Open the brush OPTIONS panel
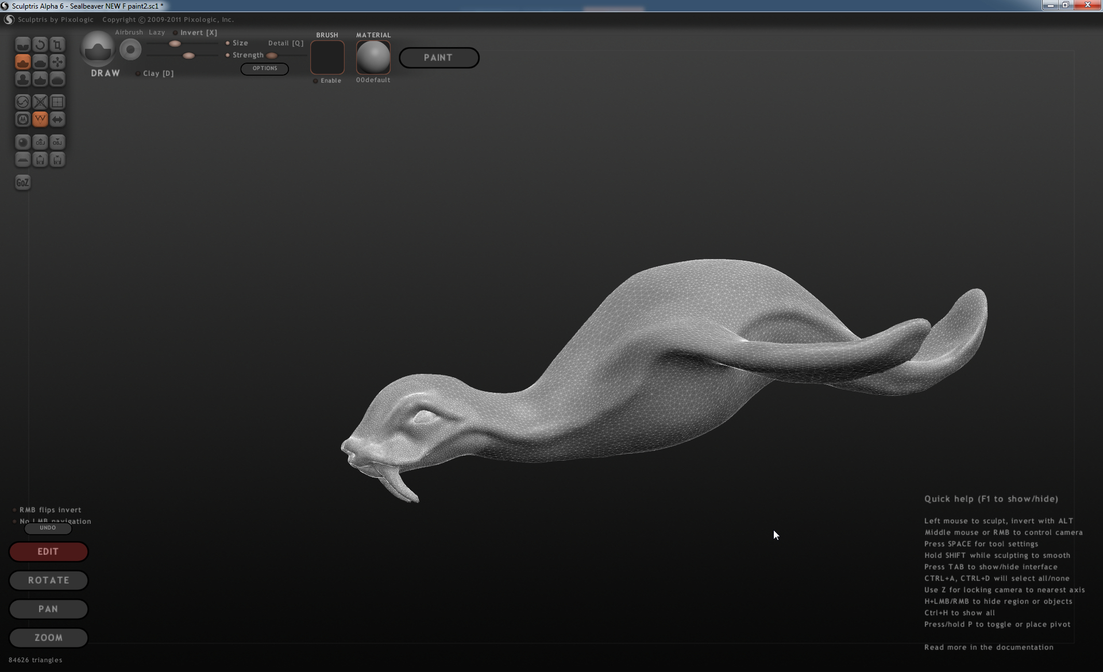 [x=264, y=68]
